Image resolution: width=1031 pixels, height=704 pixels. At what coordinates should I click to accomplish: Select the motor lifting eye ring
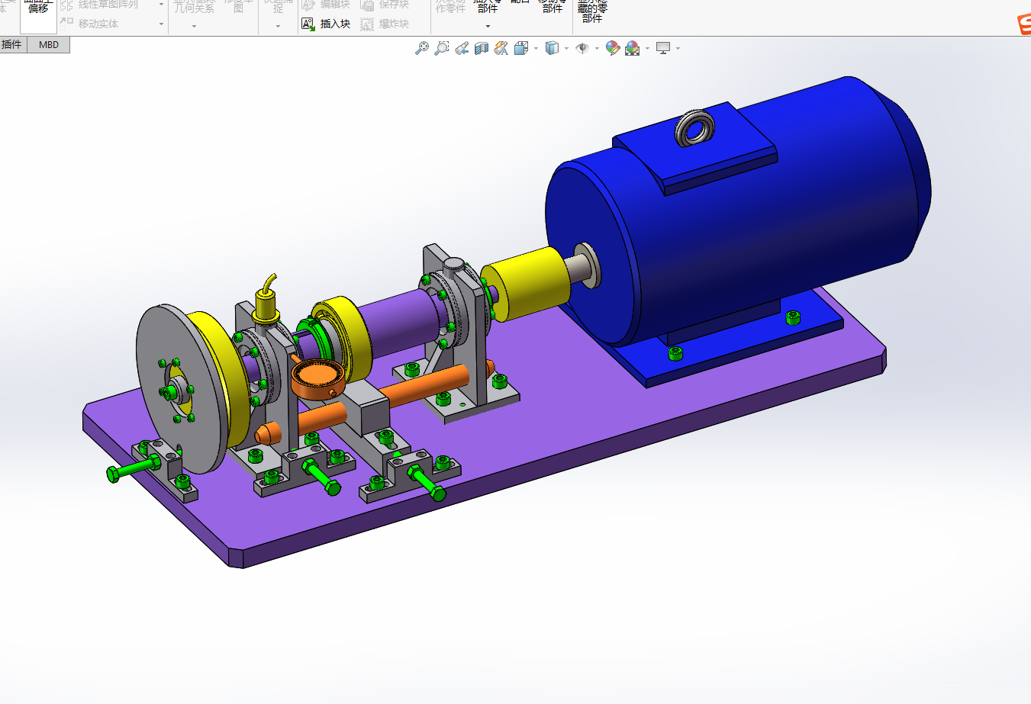695,129
